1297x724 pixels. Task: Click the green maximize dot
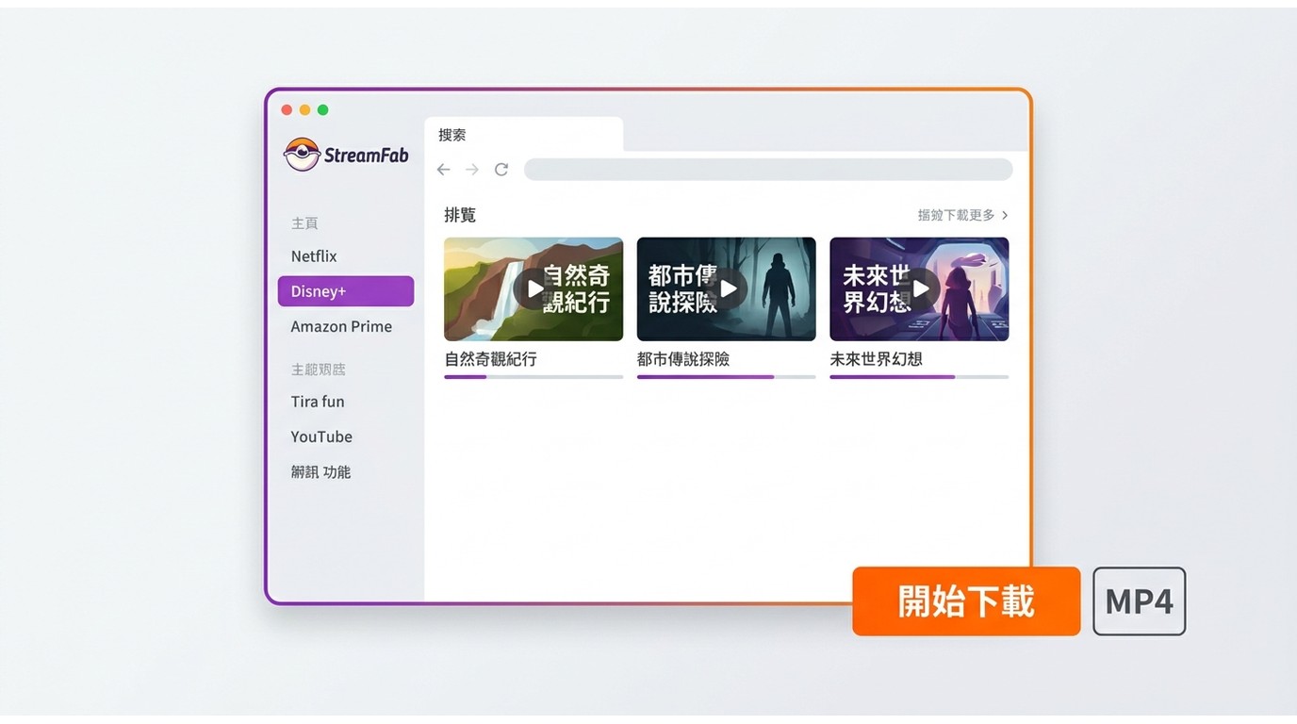click(322, 110)
